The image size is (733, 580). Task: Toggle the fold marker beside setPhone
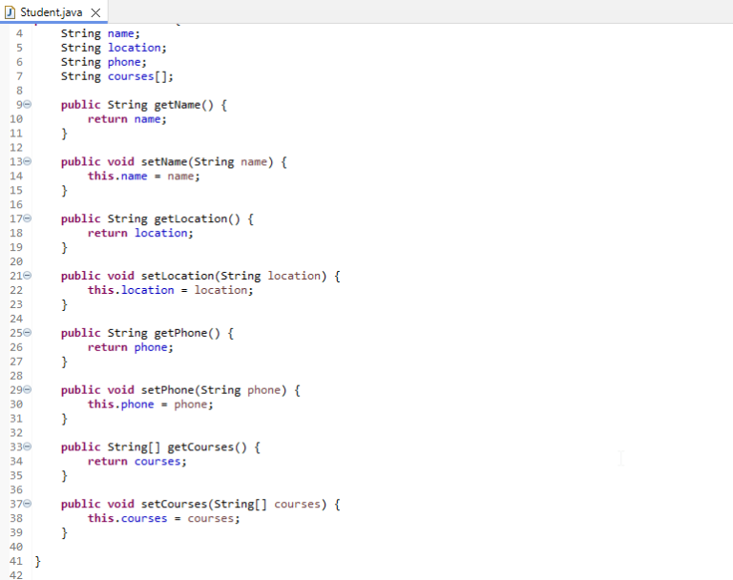click(x=29, y=390)
